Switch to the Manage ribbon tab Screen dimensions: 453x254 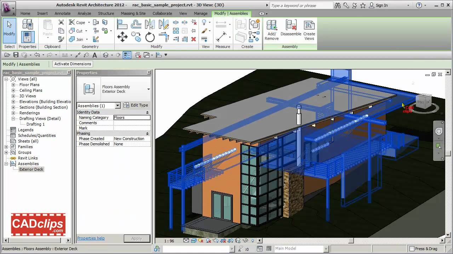(200, 13)
